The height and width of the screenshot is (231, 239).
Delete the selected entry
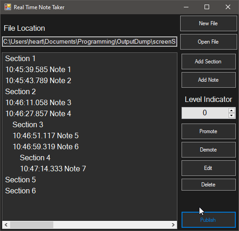209,185
